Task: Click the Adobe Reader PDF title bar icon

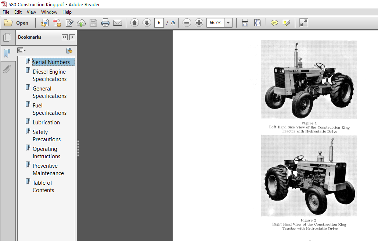Action: (4, 4)
